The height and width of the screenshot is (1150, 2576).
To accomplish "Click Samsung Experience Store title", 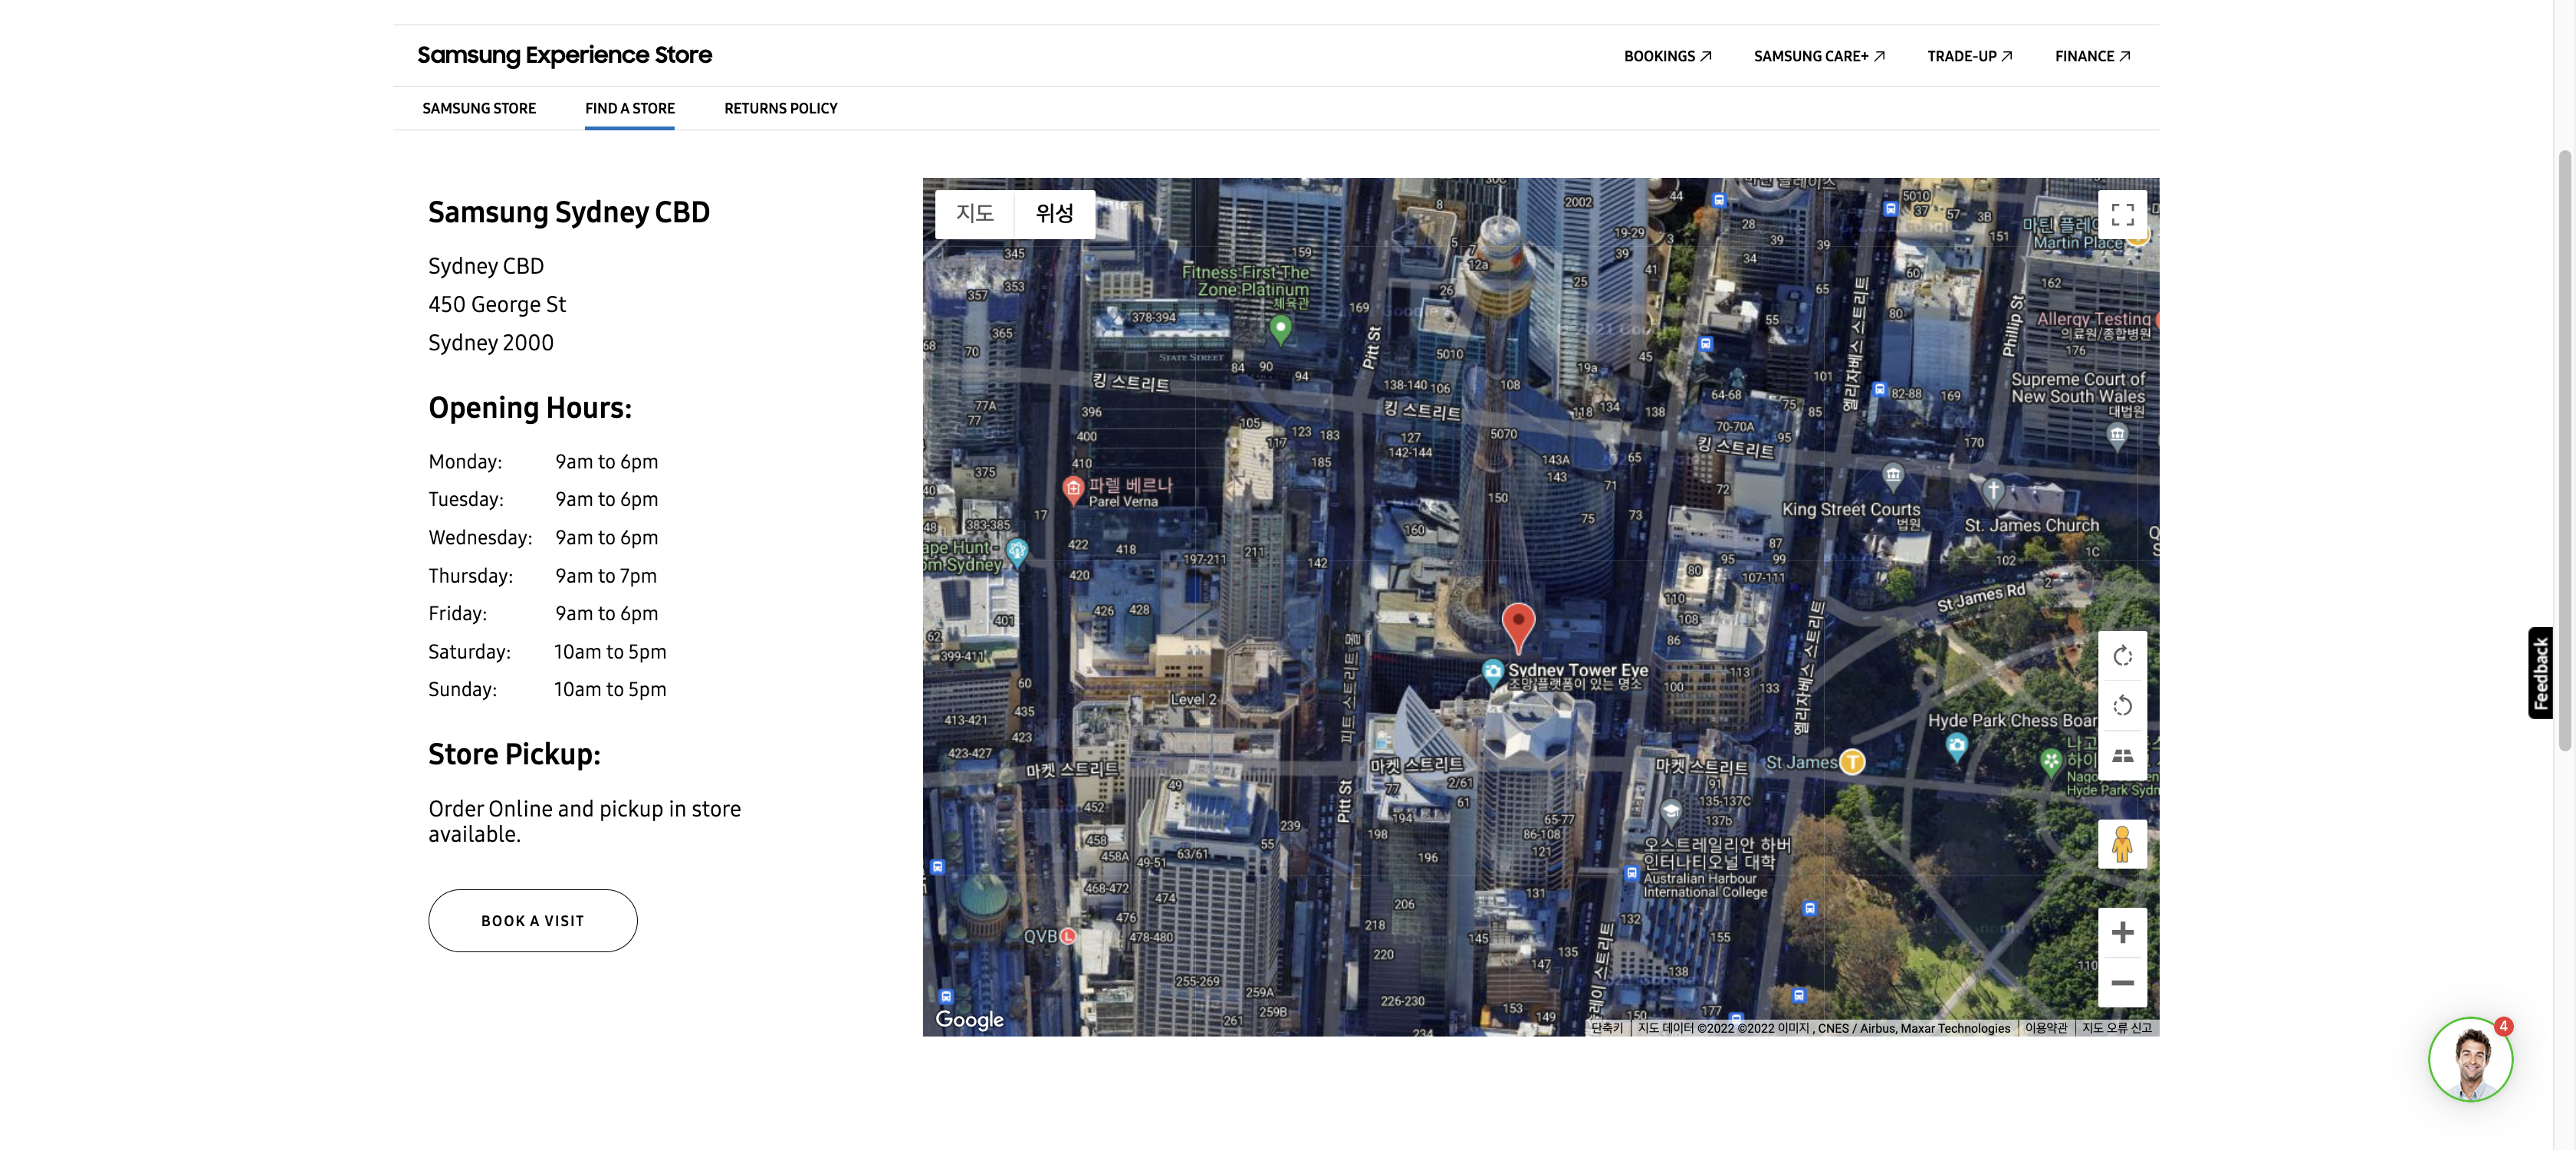I will coord(564,55).
